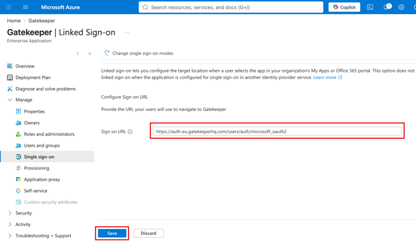Launch Cloud Shell terminal icon
Viewport: 416px width, 249px height.
370,7
